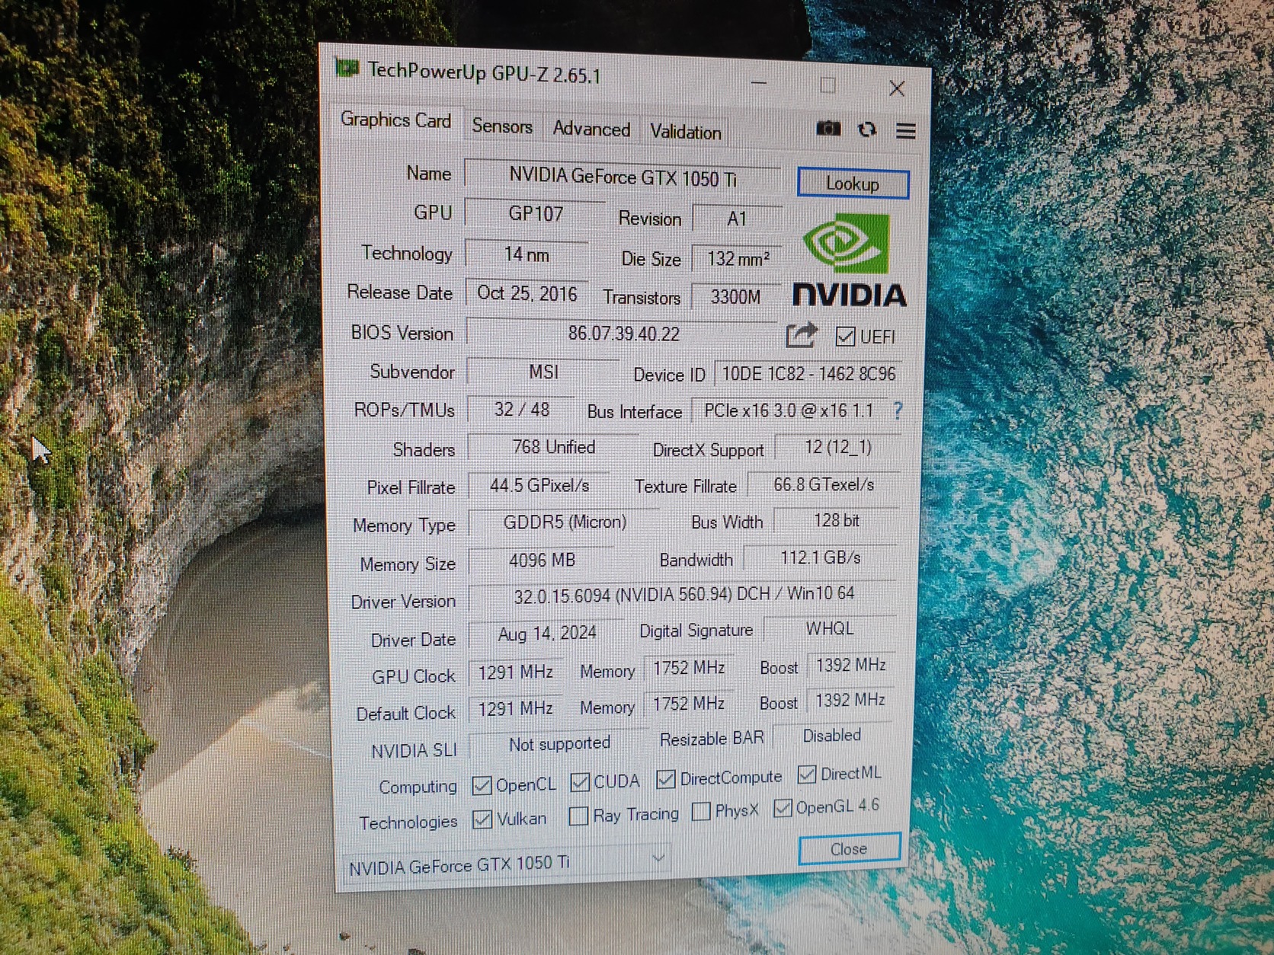Click the Default Clock row Memory 1752 MHz field

689,704
